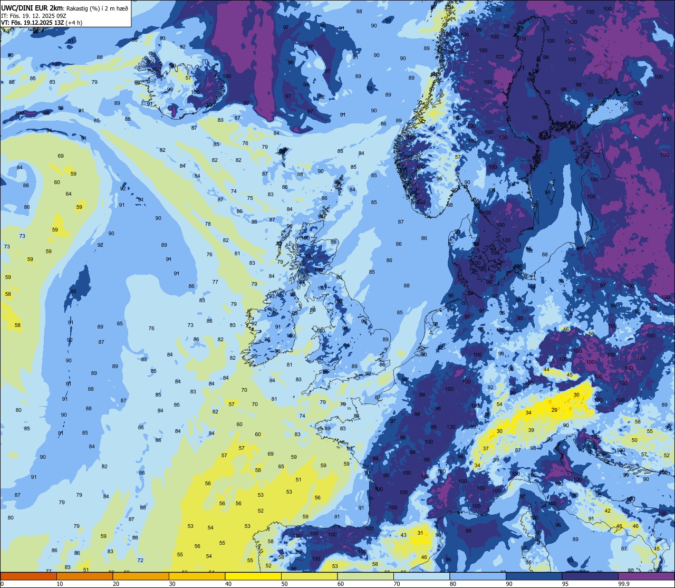Click the legend tick label 20
Viewport: 675px width, 588px height.
116,584
